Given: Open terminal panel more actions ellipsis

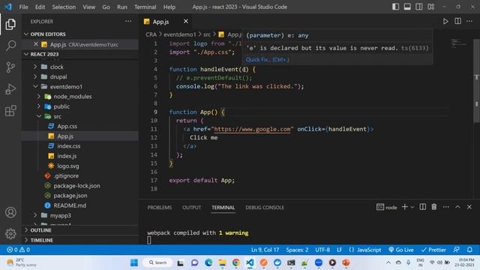Looking at the screenshot, I should point(445,207).
